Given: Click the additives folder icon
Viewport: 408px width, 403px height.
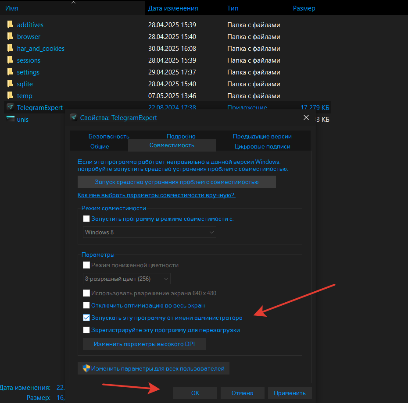Looking at the screenshot, I should click(10, 25).
